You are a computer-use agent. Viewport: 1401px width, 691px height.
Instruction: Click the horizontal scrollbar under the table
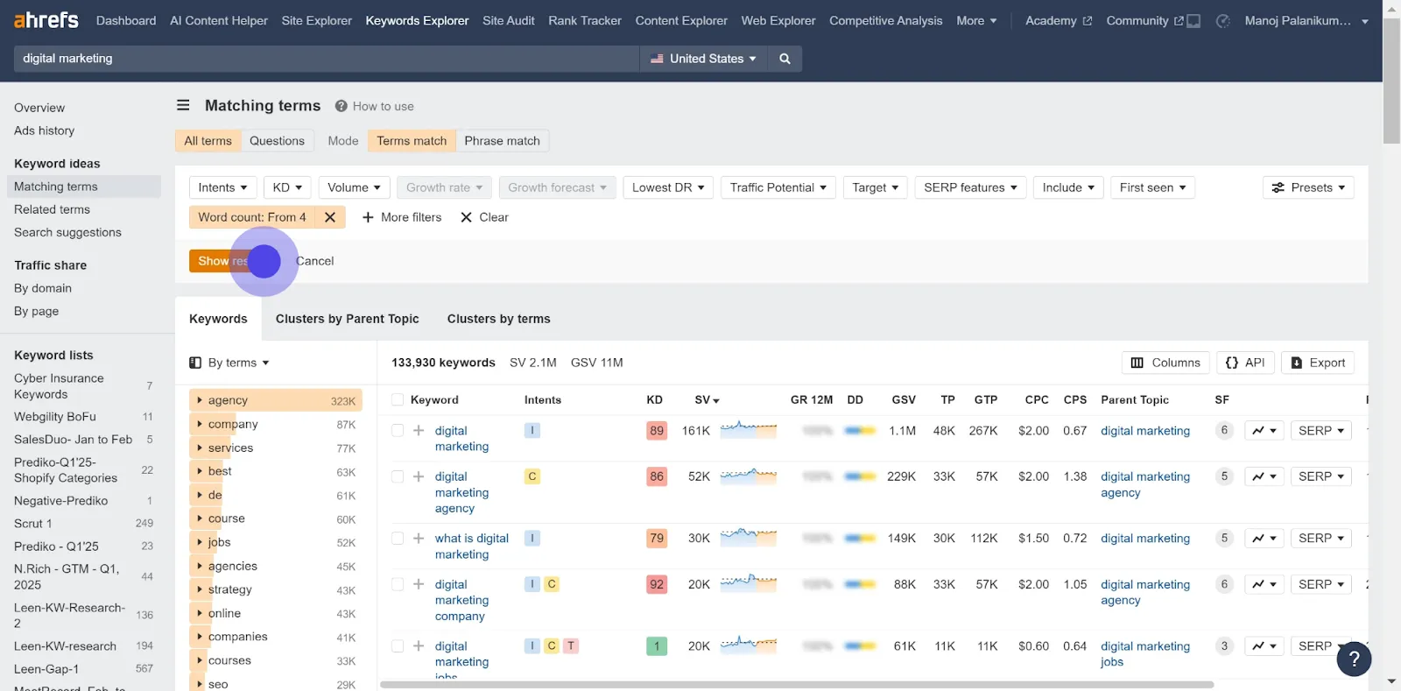point(797,685)
